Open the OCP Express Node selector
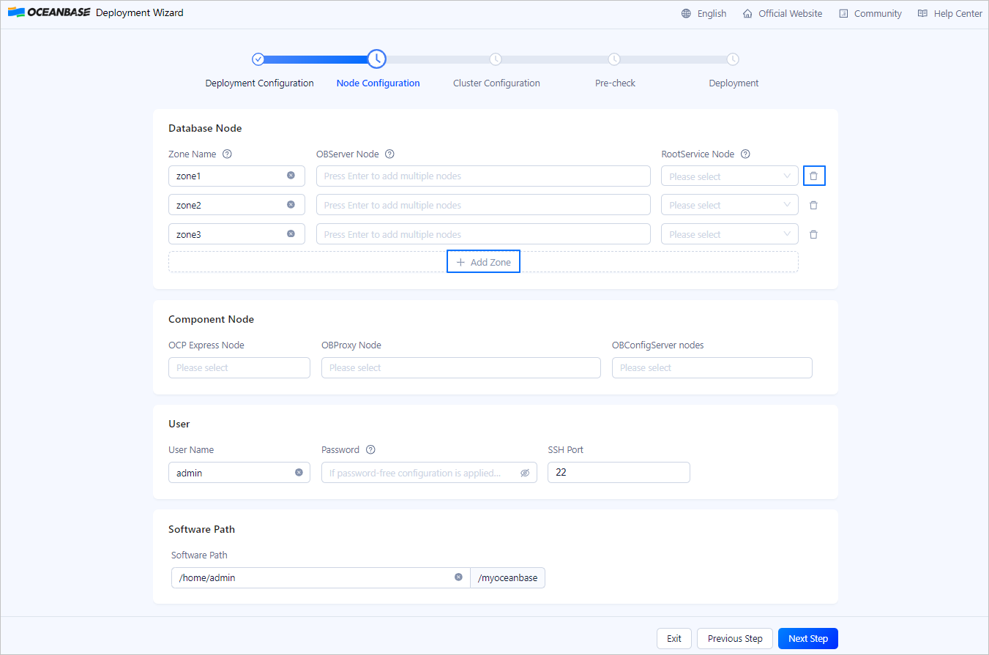The width and height of the screenshot is (989, 655). (x=239, y=368)
